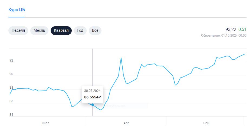Click the Сен month label on the axis
The width and height of the screenshot is (249, 135).
coord(206,123)
